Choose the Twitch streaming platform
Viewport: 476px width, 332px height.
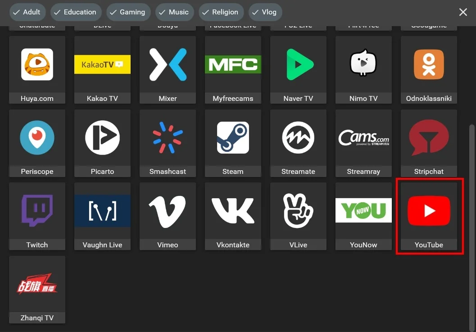pyautogui.click(x=37, y=216)
